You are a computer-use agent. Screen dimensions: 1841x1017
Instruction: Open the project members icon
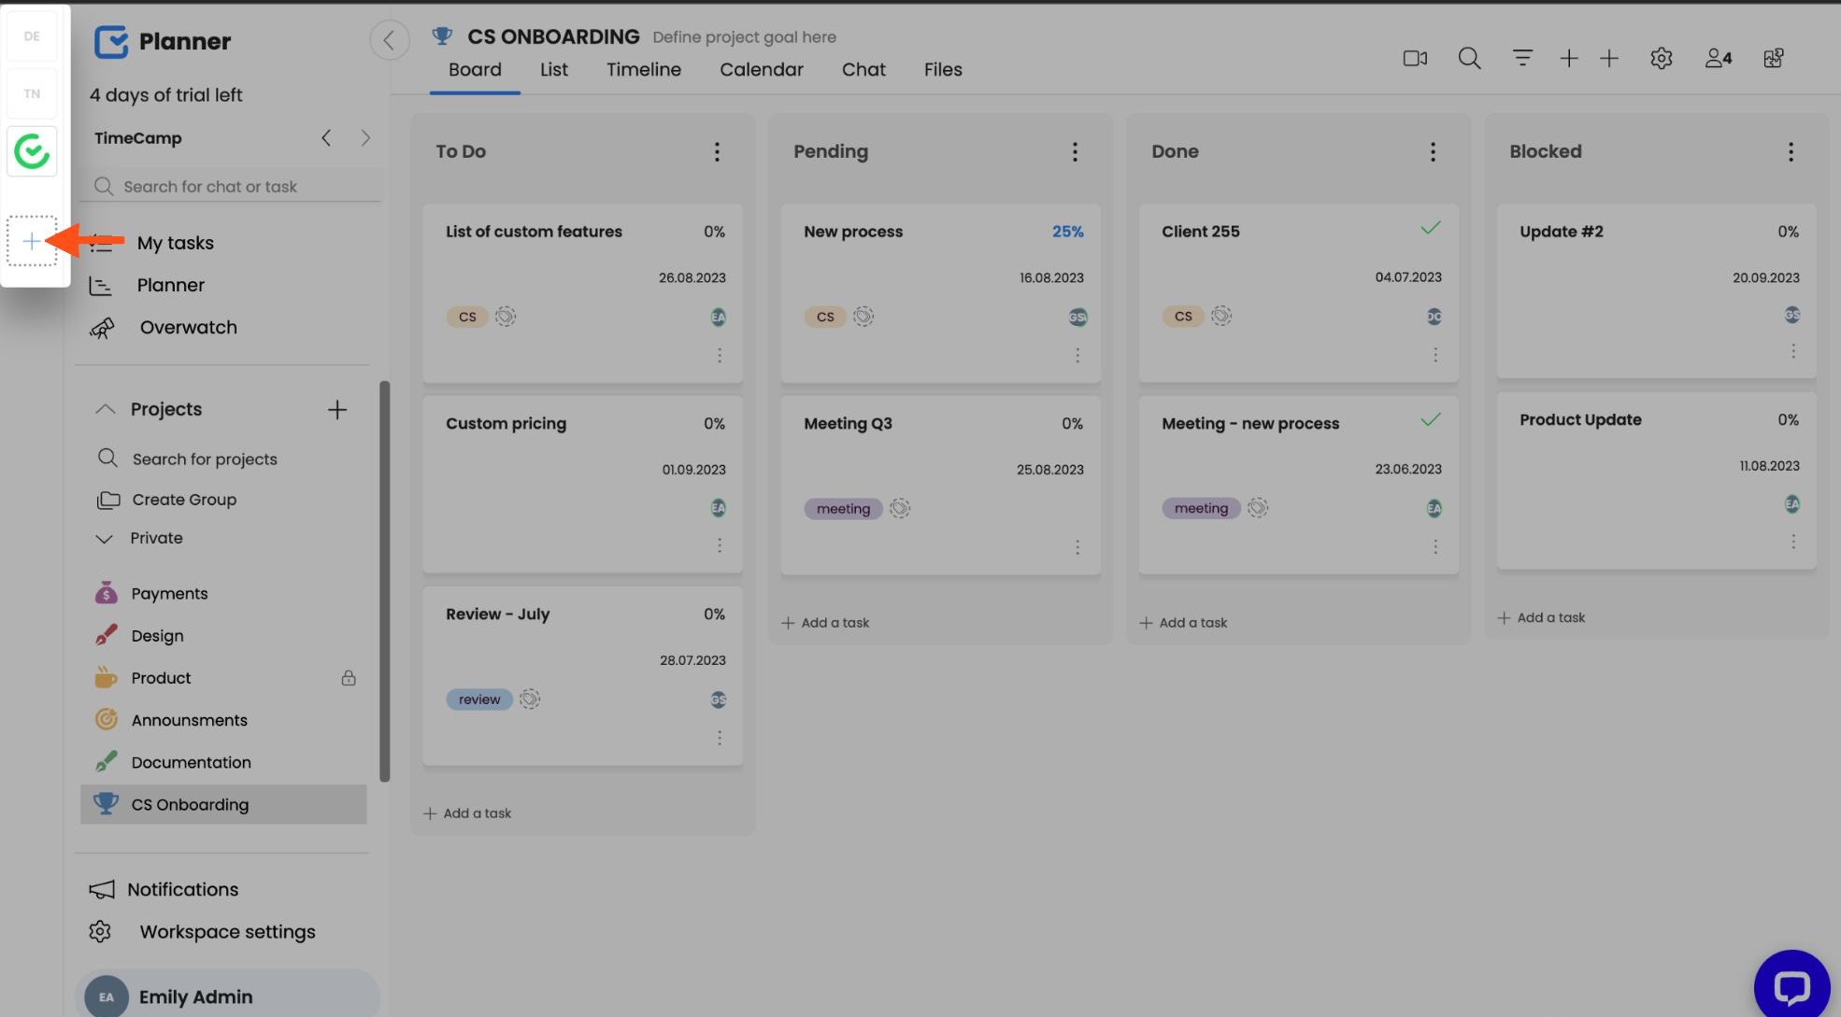(x=1718, y=58)
